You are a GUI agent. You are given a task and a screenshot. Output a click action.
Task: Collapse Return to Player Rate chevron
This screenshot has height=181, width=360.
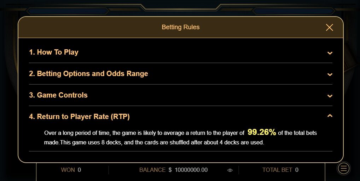pos(330,116)
